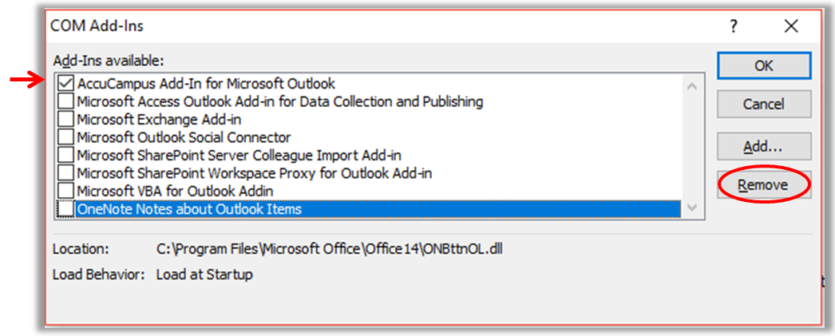The image size is (835, 336).
Task: Uncheck AccuCampus Add-In for Microsoft Outlook checkbox
Action: 66,84
